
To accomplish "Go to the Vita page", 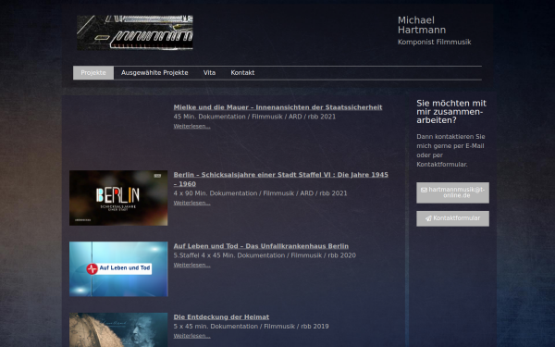I will coord(209,72).
